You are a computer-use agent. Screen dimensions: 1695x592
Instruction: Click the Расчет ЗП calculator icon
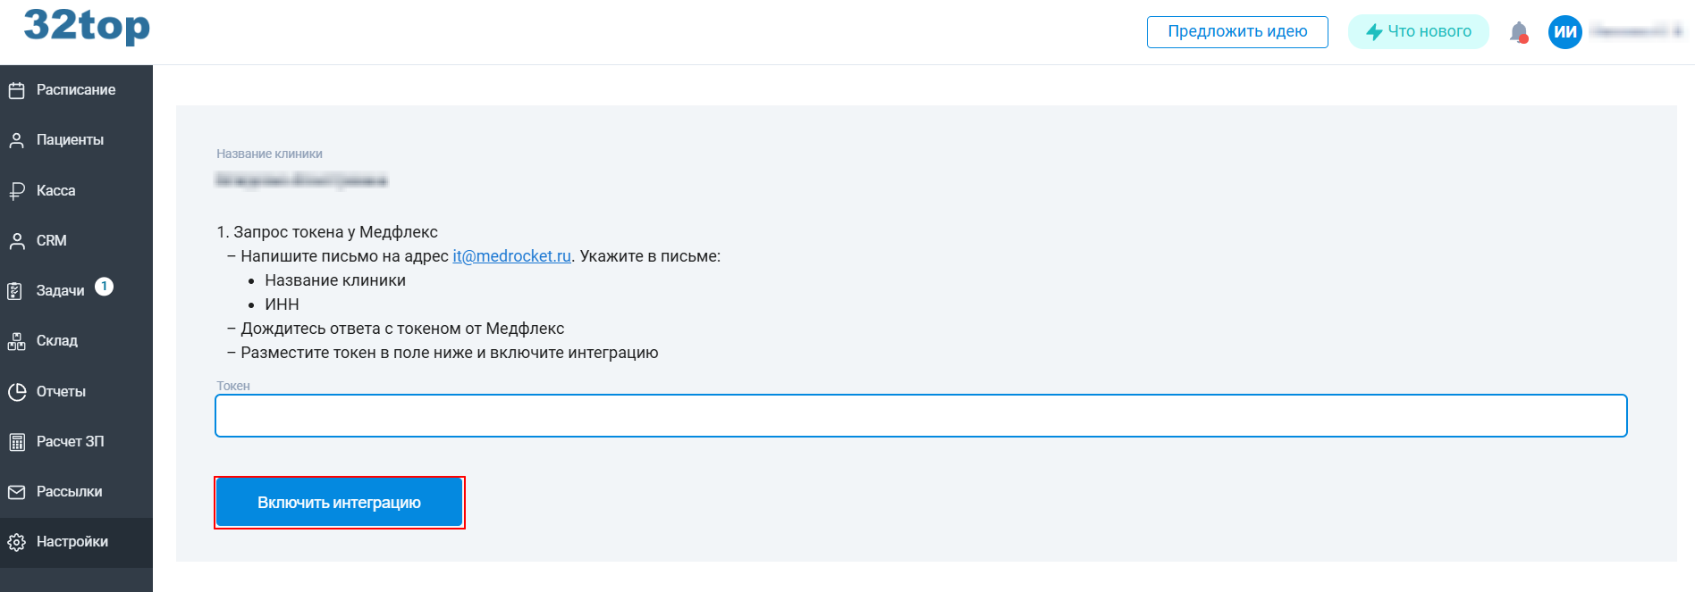click(16, 441)
